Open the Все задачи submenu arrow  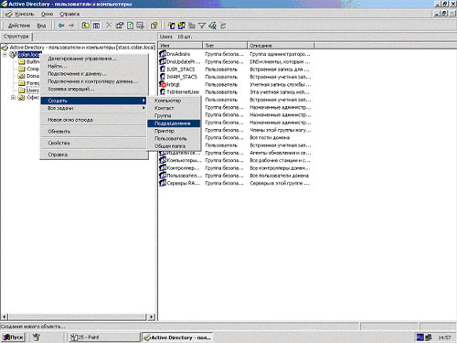(143, 108)
